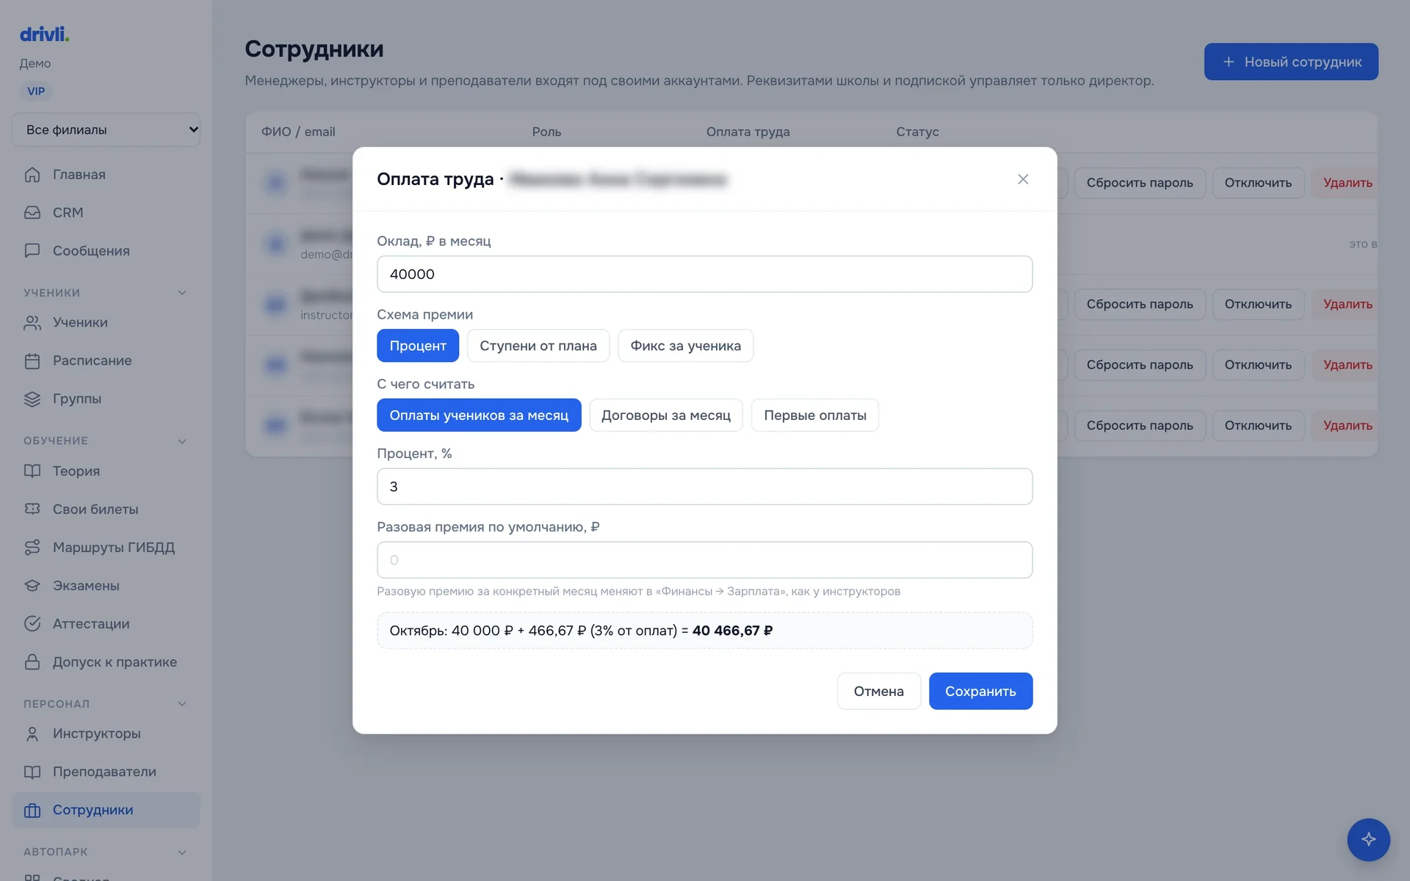Focus the Разовая премия по умолчанию field
Image resolution: width=1410 pixels, height=881 pixels.
[705, 560]
